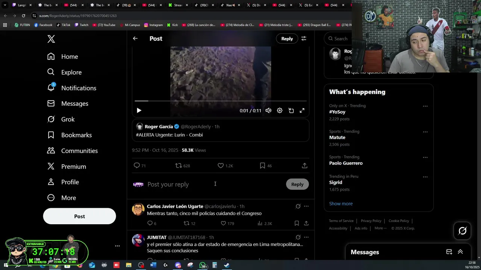Bookmark the post with 46 bookmarks
481x270 pixels.
click(x=266, y=165)
